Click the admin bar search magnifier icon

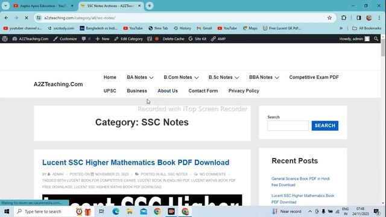coord(376,39)
